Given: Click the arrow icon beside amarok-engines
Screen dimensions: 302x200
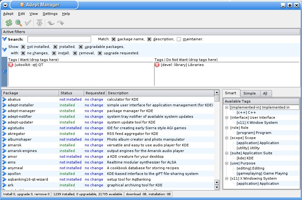Looking at the screenshot, I should point(4,151).
